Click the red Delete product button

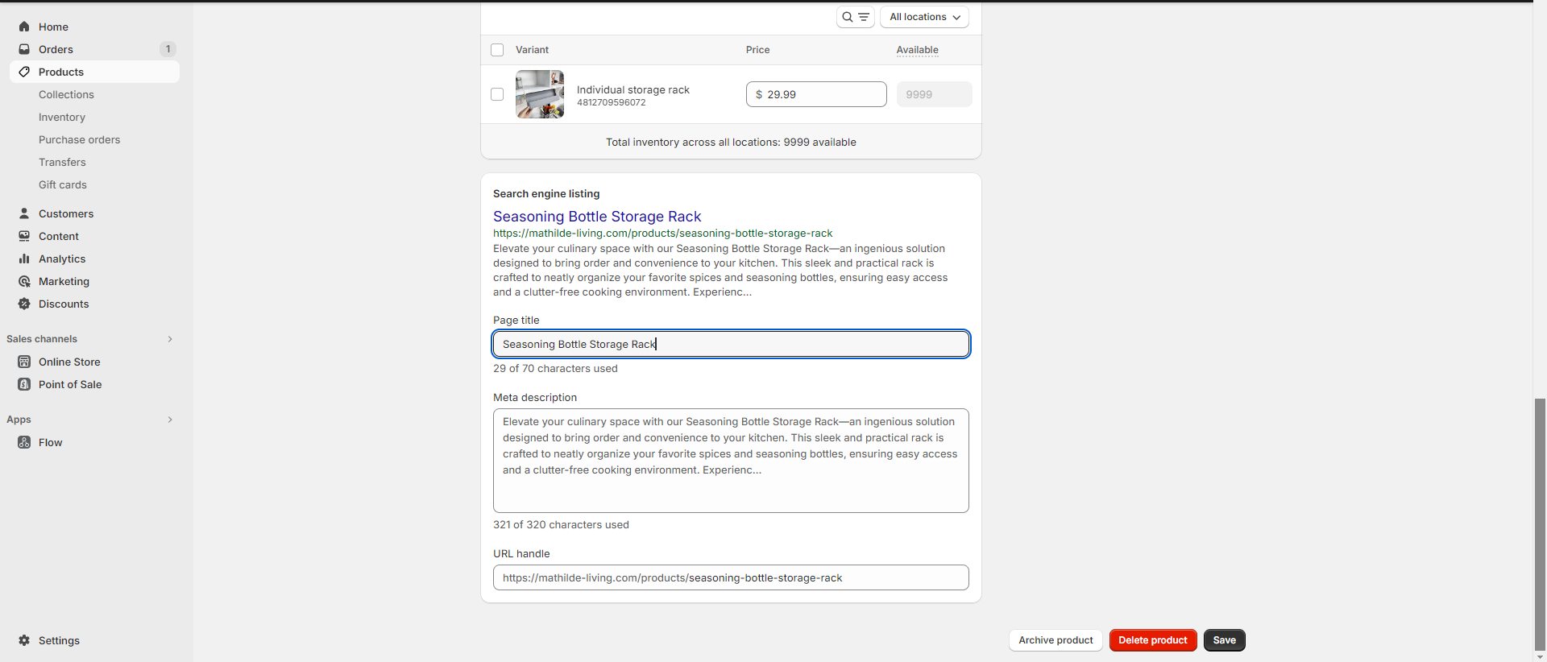coord(1153,640)
